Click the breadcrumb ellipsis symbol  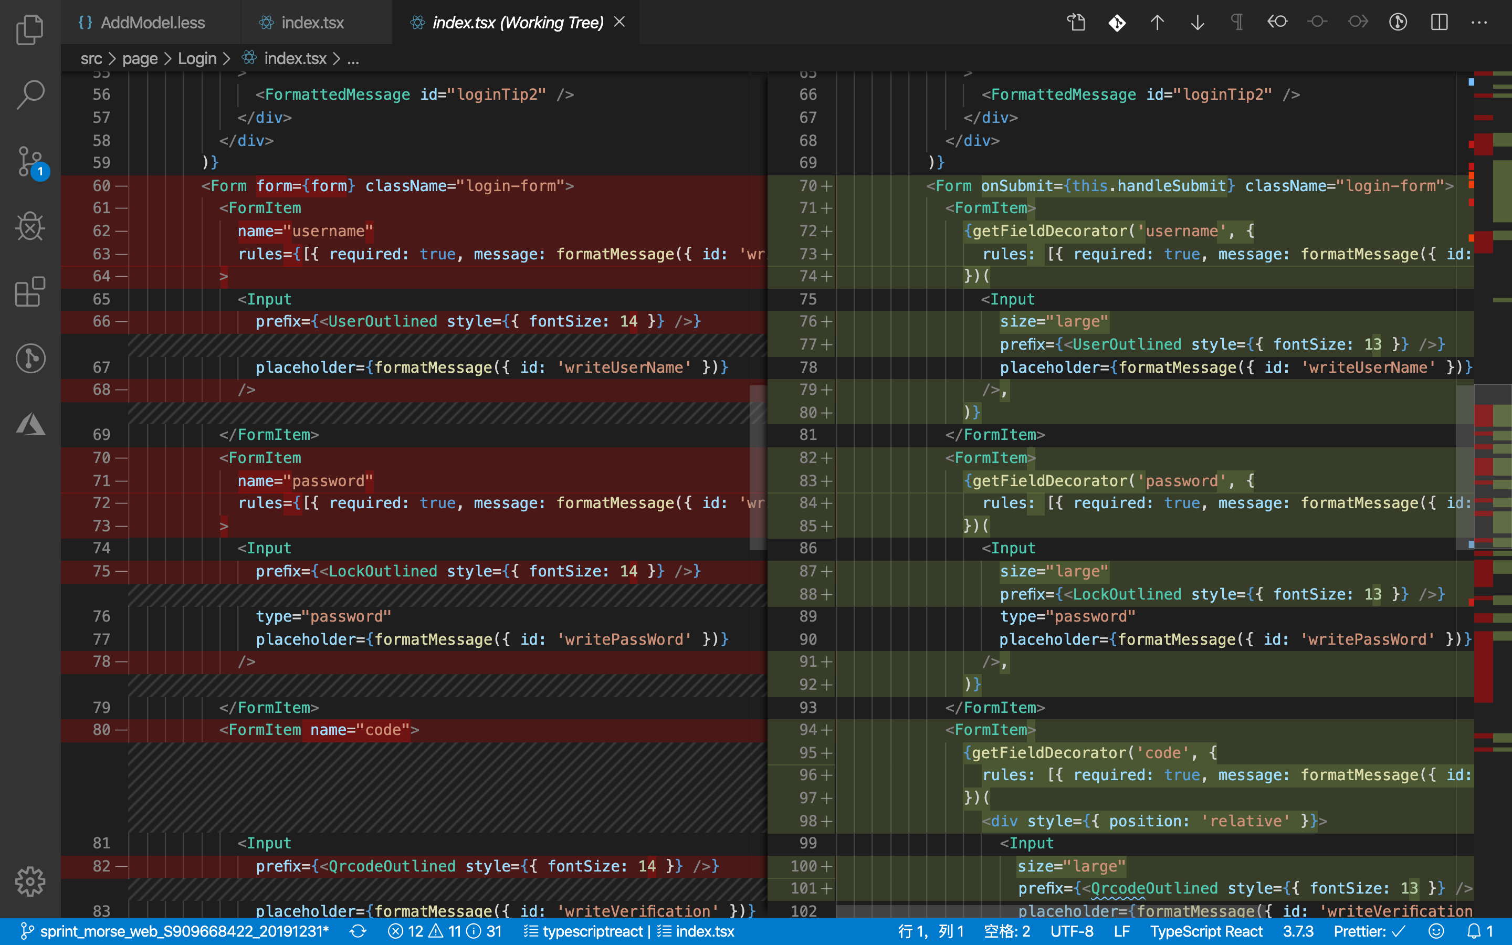[x=353, y=59]
